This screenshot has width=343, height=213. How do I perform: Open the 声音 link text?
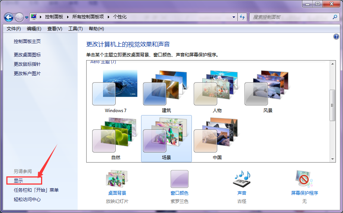pos(242,193)
